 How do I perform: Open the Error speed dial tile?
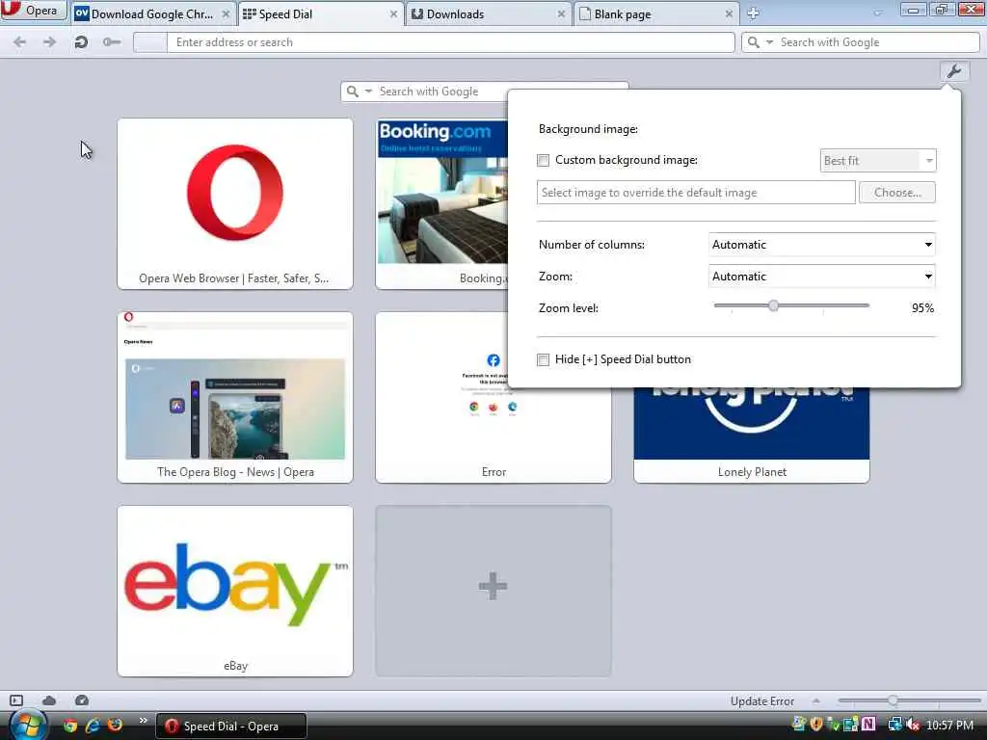coord(493,435)
